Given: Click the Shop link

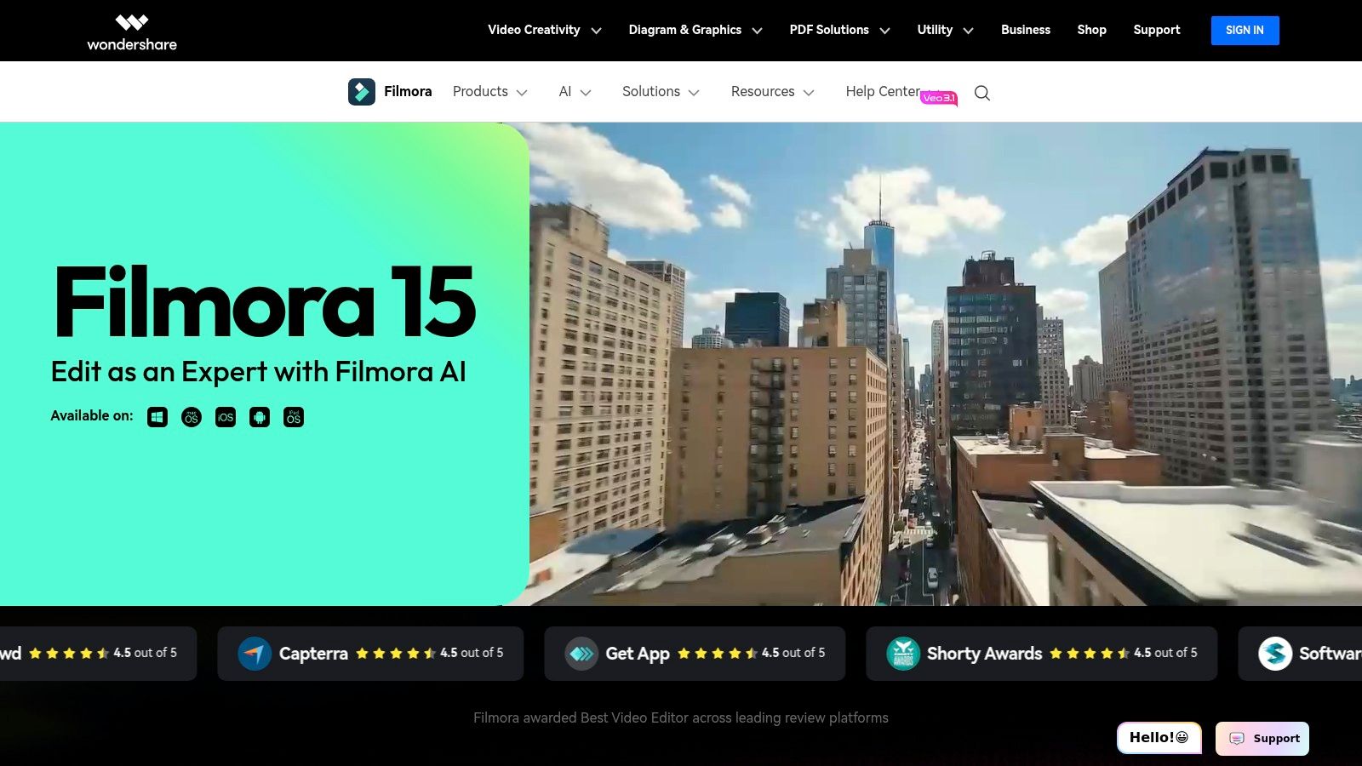Looking at the screenshot, I should (x=1091, y=30).
